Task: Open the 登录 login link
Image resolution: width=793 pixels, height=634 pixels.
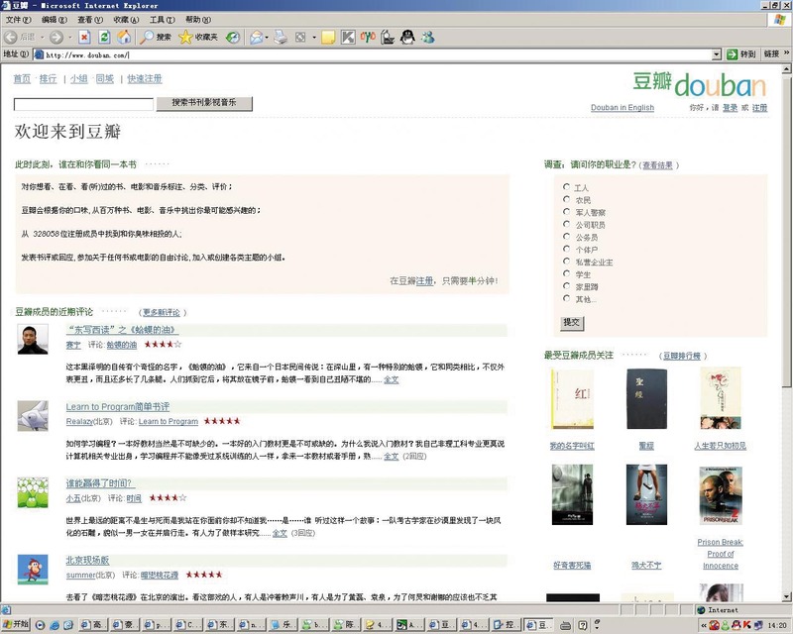Action: click(x=730, y=108)
